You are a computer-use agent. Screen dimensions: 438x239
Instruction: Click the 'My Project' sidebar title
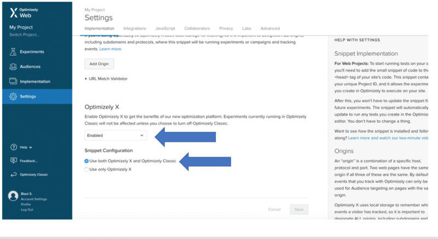[21, 27]
